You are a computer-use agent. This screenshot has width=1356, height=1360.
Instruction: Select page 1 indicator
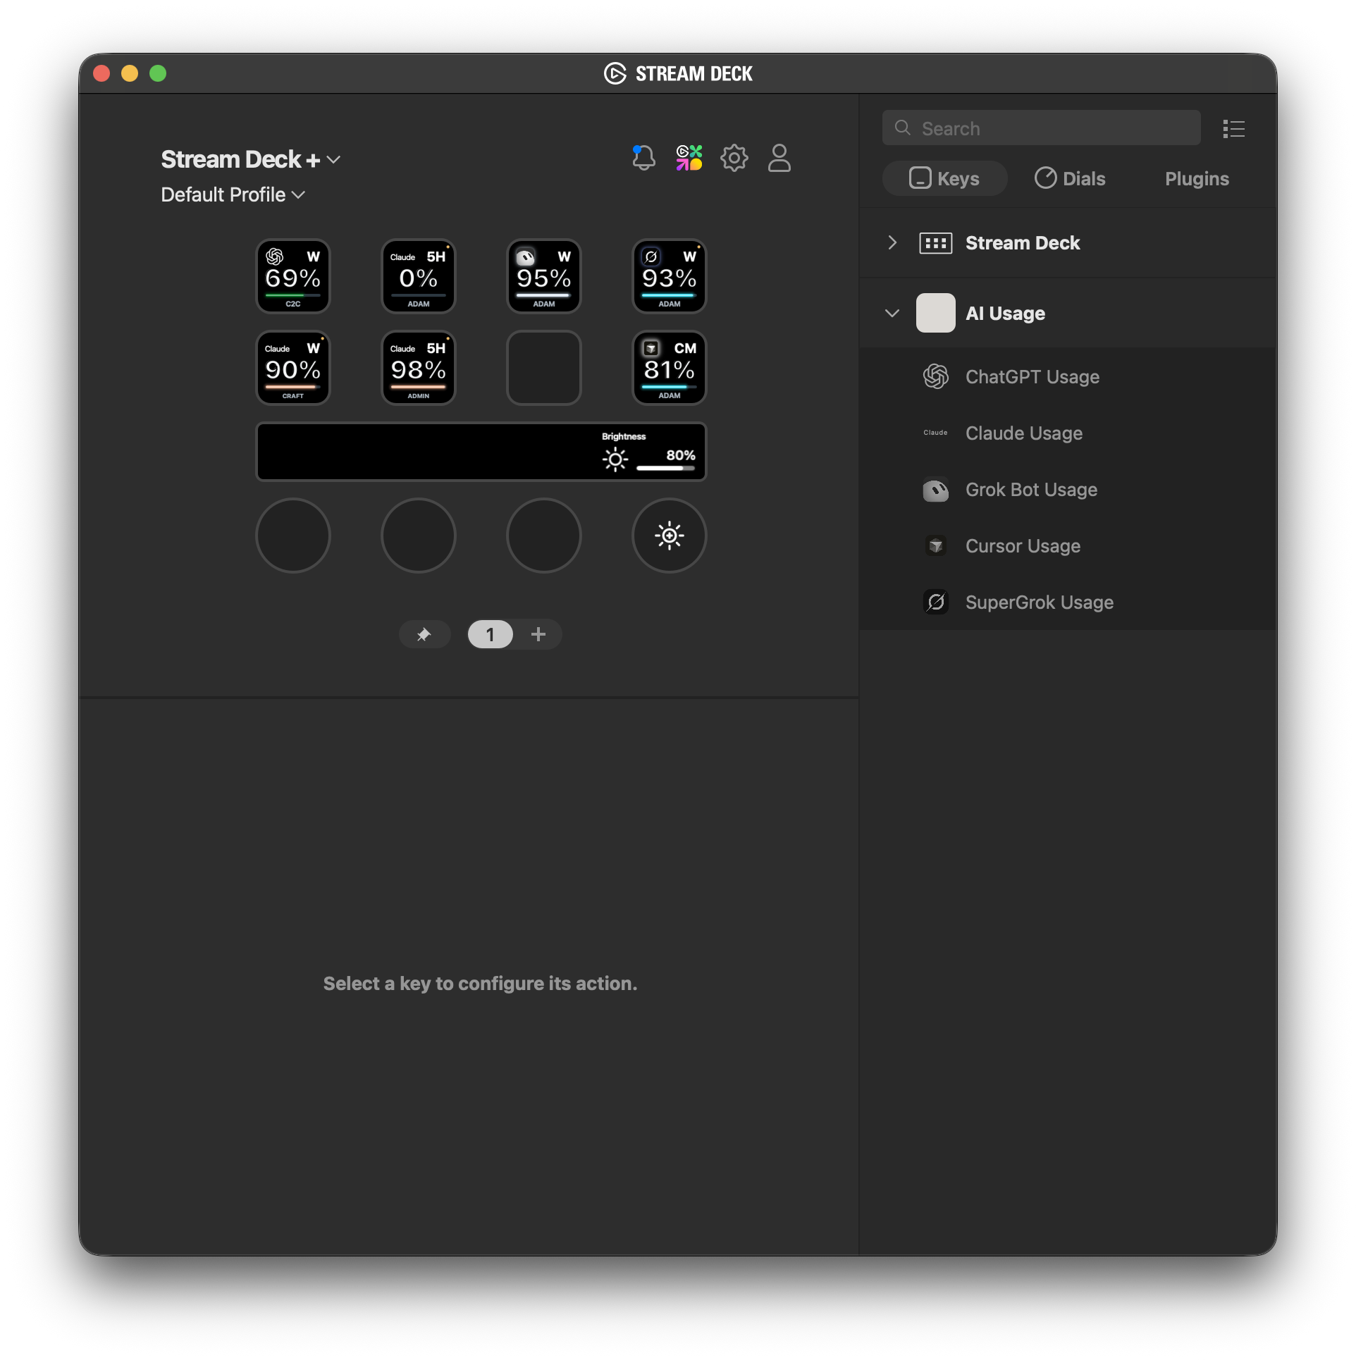pyautogui.click(x=490, y=634)
